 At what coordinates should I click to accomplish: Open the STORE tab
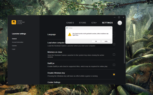pyautogui.click(x=82, y=23)
